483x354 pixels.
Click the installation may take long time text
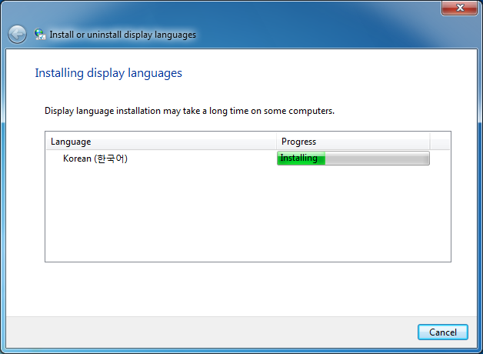click(x=189, y=111)
